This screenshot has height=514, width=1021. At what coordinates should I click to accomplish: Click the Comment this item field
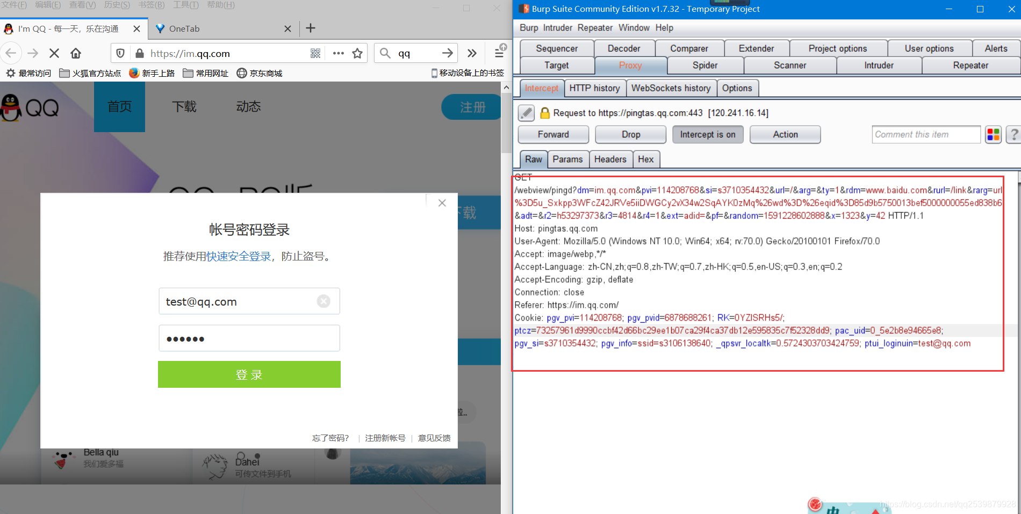click(x=926, y=134)
